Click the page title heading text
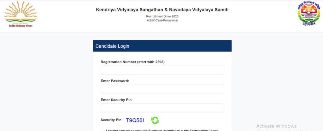This screenshot has width=323, height=131. tap(162, 10)
